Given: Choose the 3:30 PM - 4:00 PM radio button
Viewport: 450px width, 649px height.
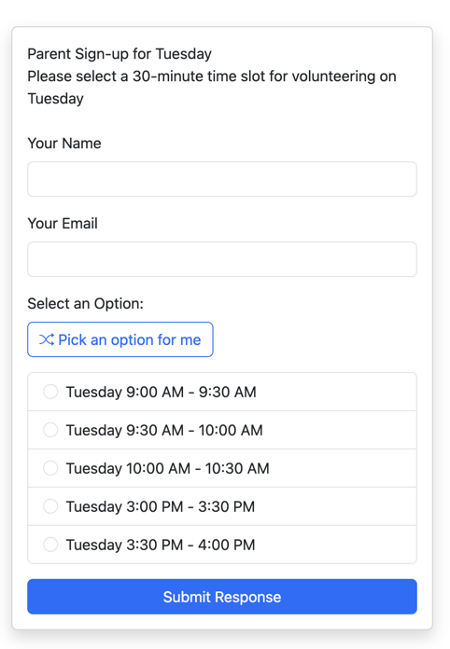Looking at the screenshot, I should pos(50,545).
